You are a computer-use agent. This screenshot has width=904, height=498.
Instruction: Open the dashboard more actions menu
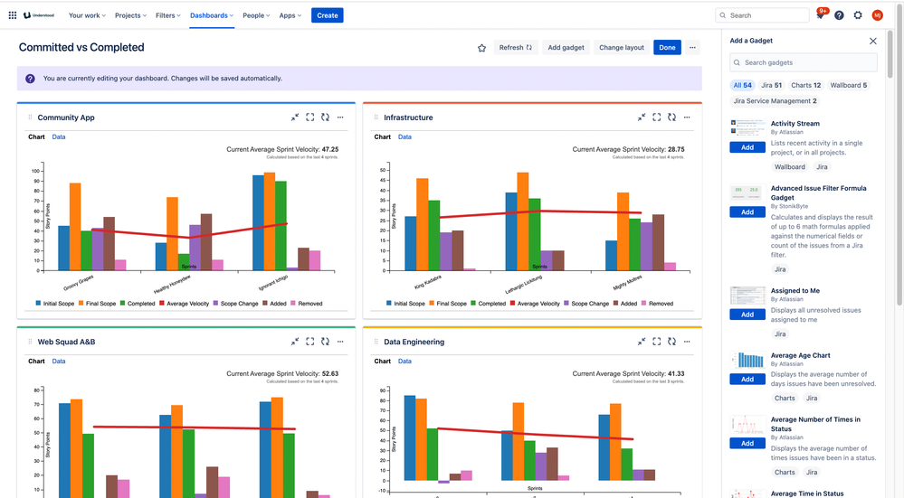[692, 48]
